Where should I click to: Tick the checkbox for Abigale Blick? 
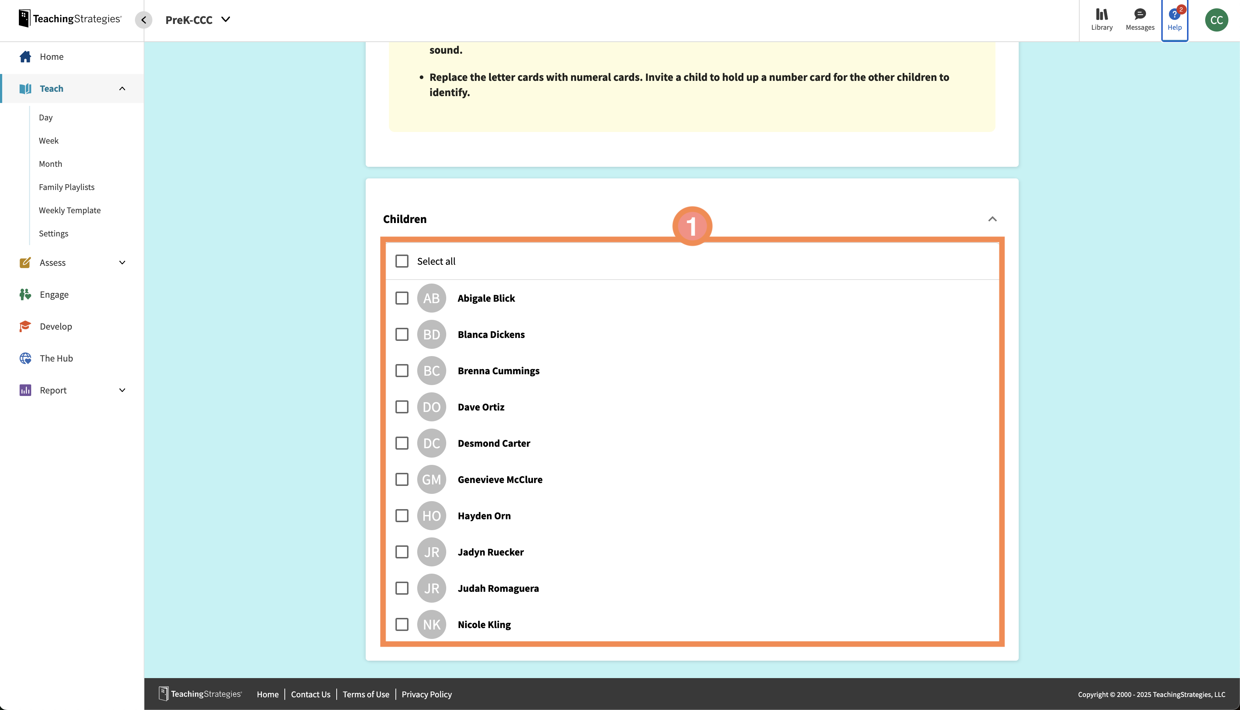[x=402, y=298]
